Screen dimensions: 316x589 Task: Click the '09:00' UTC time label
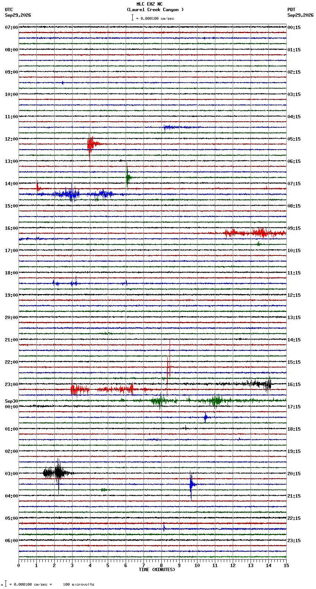12,72
